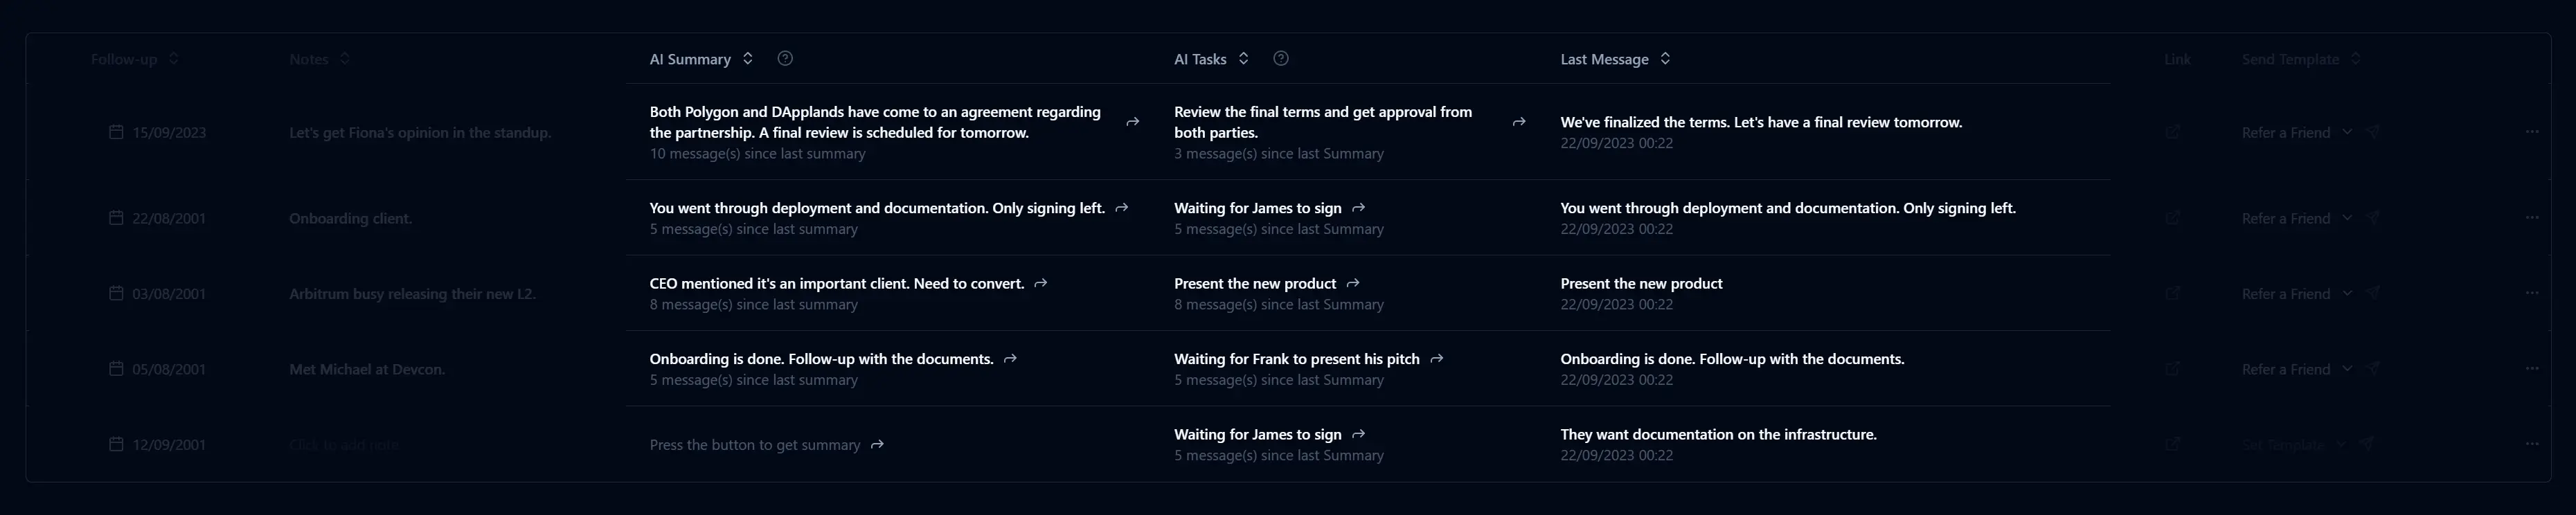Sort by the AI Summary column
Screen dimensions: 2576x515
point(747,58)
